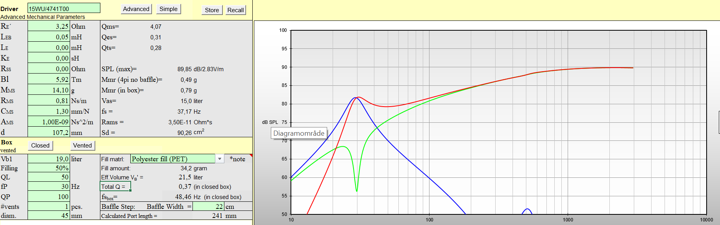Click the Driver name field 15WU/4741T00

[64, 8]
